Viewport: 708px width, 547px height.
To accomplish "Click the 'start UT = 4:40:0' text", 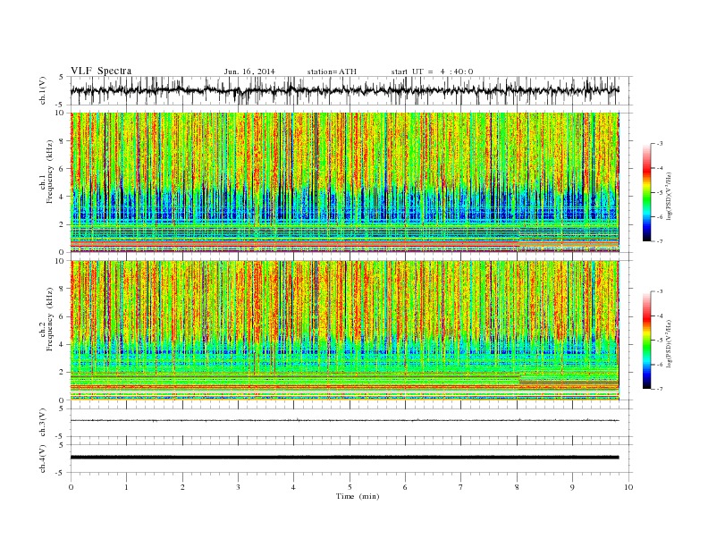I will [x=432, y=72].
